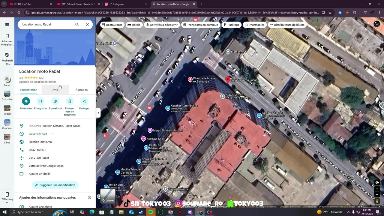Click the Magic Pictures Morocco marker
The image size is (384, 216).
click(x=150, y=130)
